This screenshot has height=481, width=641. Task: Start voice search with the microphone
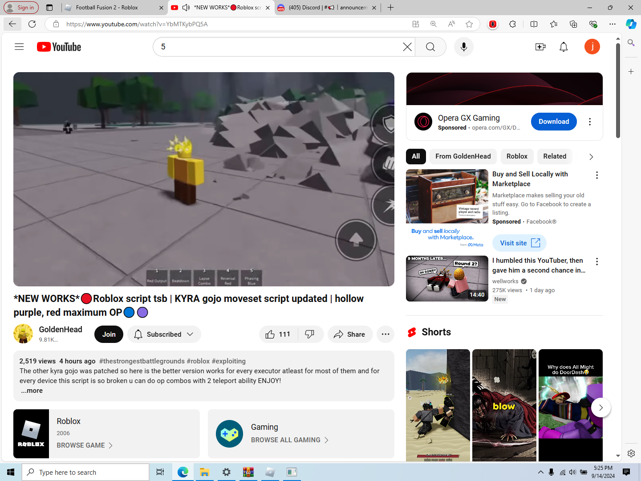pyautogui.click(x=464, y=47)
